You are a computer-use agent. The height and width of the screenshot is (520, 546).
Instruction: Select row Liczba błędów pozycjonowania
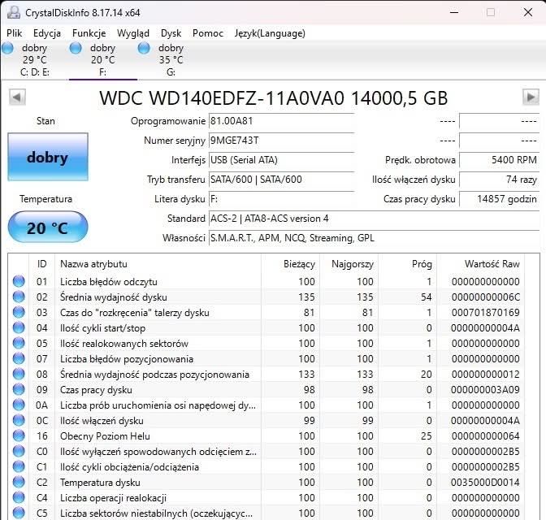[x=266, y=359]
